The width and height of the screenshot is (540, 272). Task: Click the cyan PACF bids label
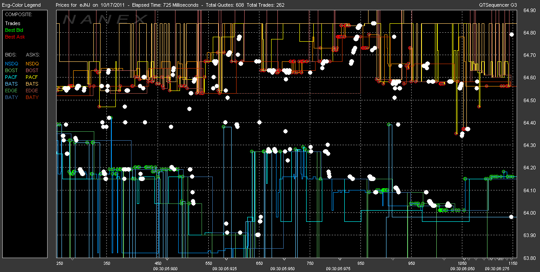click(11, 77)
